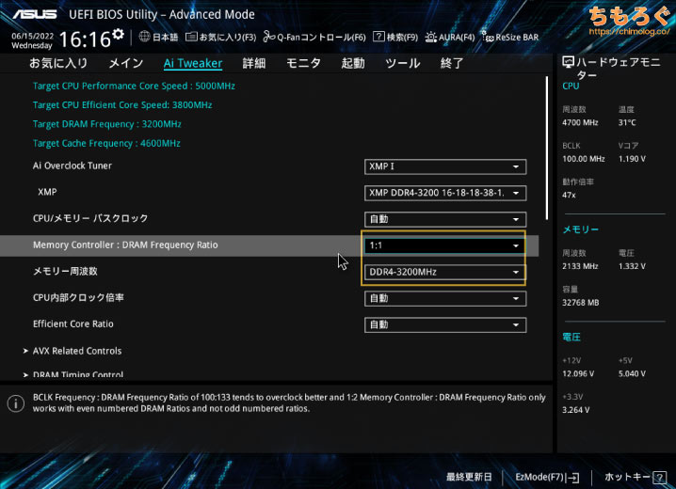Click the 検索(F9) label
The width and height of the screenshot is (676, 489).
point(402,37)
